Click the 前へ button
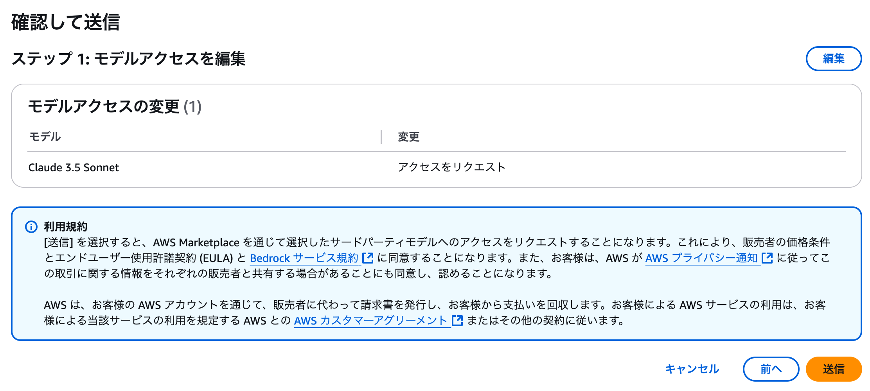This screenshot has width=870, height=391. click(x=771, y=369)
